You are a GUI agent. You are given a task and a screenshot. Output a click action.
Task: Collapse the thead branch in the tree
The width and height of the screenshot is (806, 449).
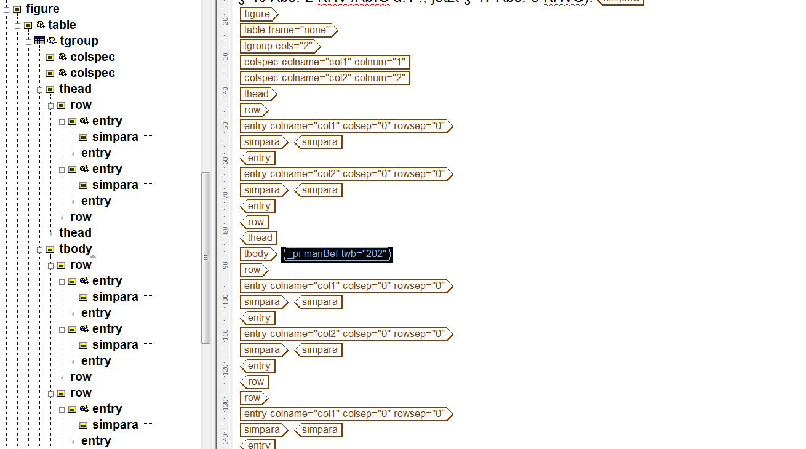38,89
